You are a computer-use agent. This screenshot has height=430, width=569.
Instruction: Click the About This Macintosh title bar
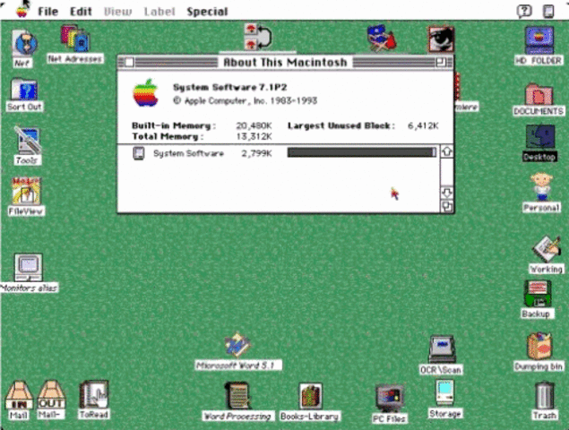pos(285,63)
